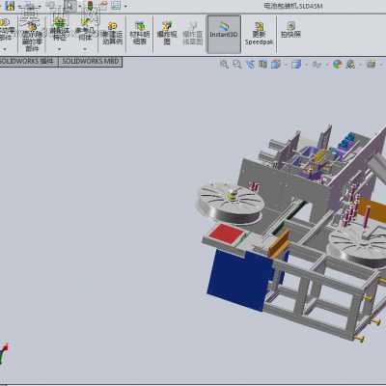Click the document title 电池配组机.SLDASM
386x386 pixels.
coord(292,6)
